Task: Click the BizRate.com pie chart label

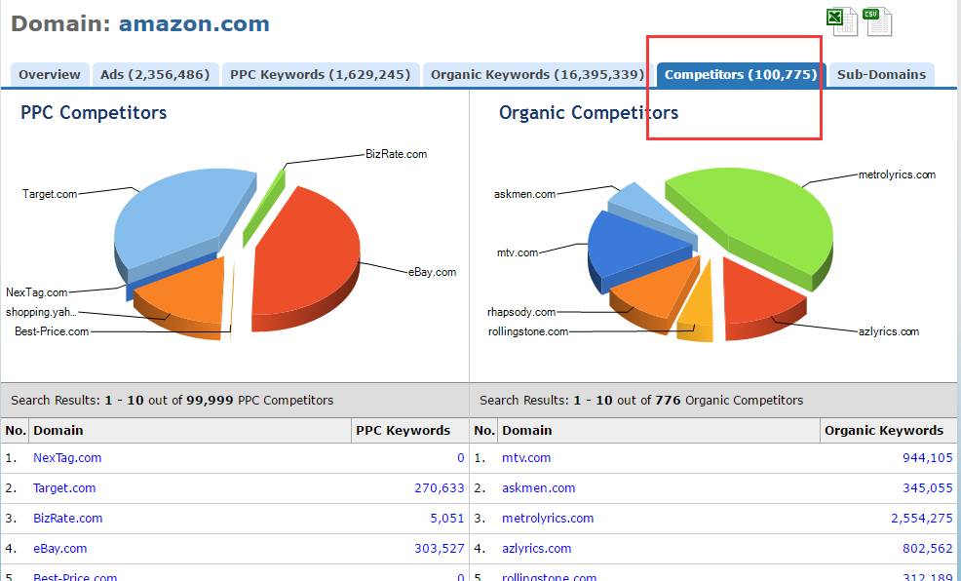Action: point(396,154)
